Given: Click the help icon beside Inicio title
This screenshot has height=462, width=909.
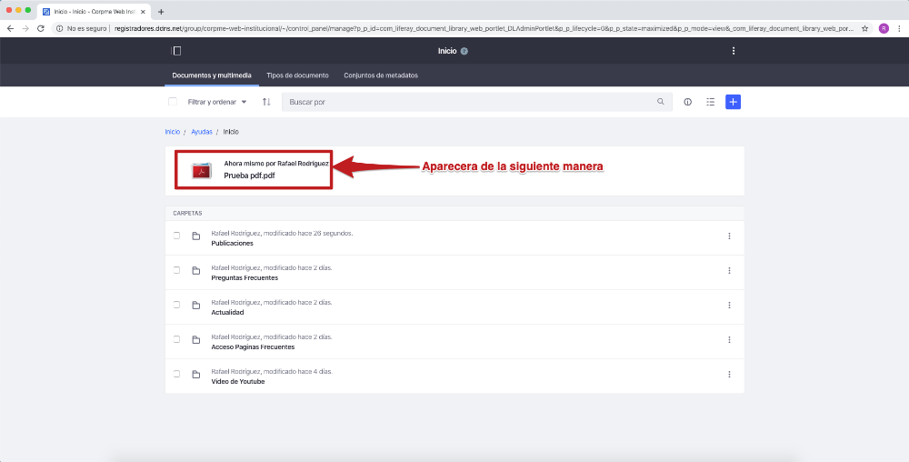Looking at the screenshot, I should 464,51.
